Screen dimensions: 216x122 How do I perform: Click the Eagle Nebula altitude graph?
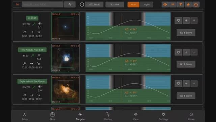[128, 90]
